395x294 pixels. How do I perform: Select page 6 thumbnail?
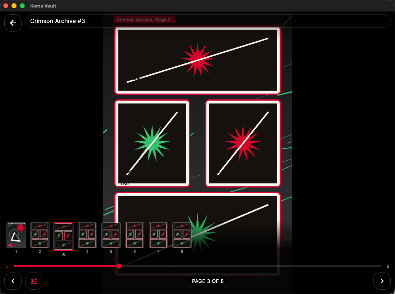(135, 235)
